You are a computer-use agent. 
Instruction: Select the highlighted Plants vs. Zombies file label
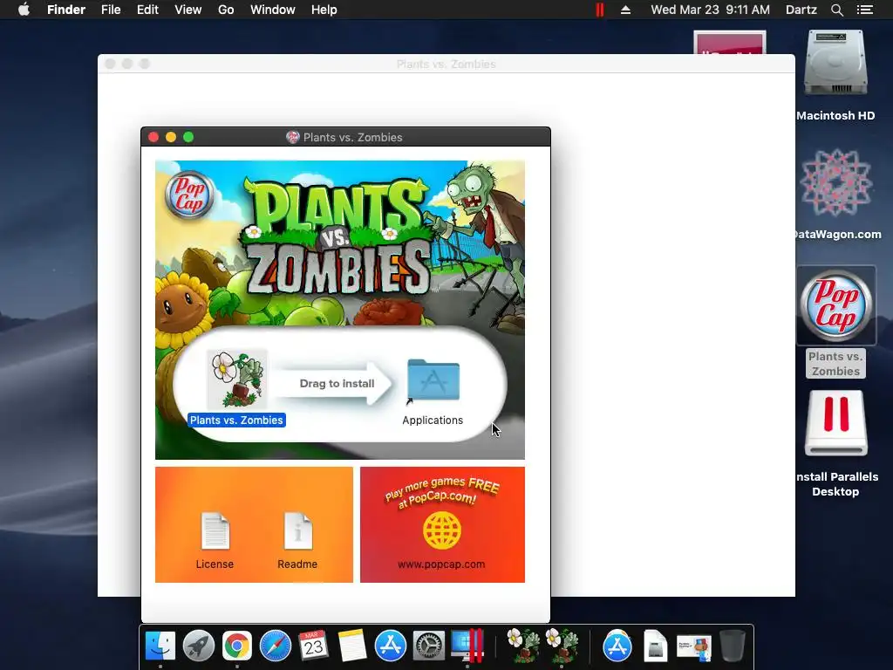click(x=236, y=420)
